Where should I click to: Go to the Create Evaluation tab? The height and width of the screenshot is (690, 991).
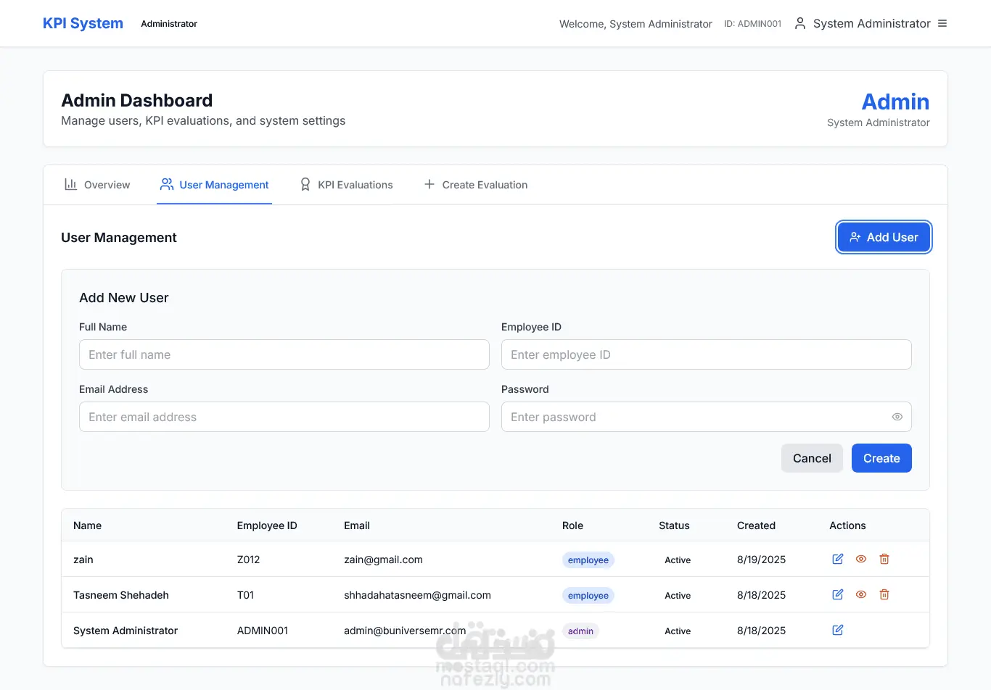[x=476, y=185]
